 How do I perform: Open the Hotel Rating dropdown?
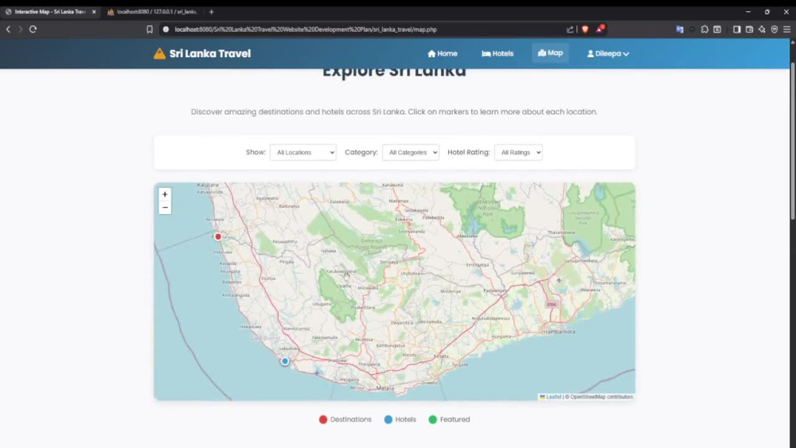point(518,152)
